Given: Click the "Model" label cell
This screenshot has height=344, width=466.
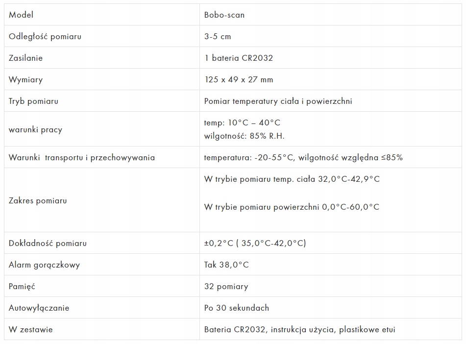Looking at the screenshot, I should [x=21, y=15].
